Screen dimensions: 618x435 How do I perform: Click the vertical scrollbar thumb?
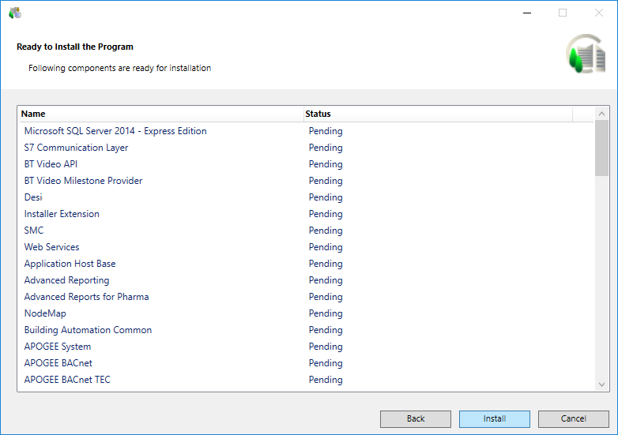tap(601, 148)
